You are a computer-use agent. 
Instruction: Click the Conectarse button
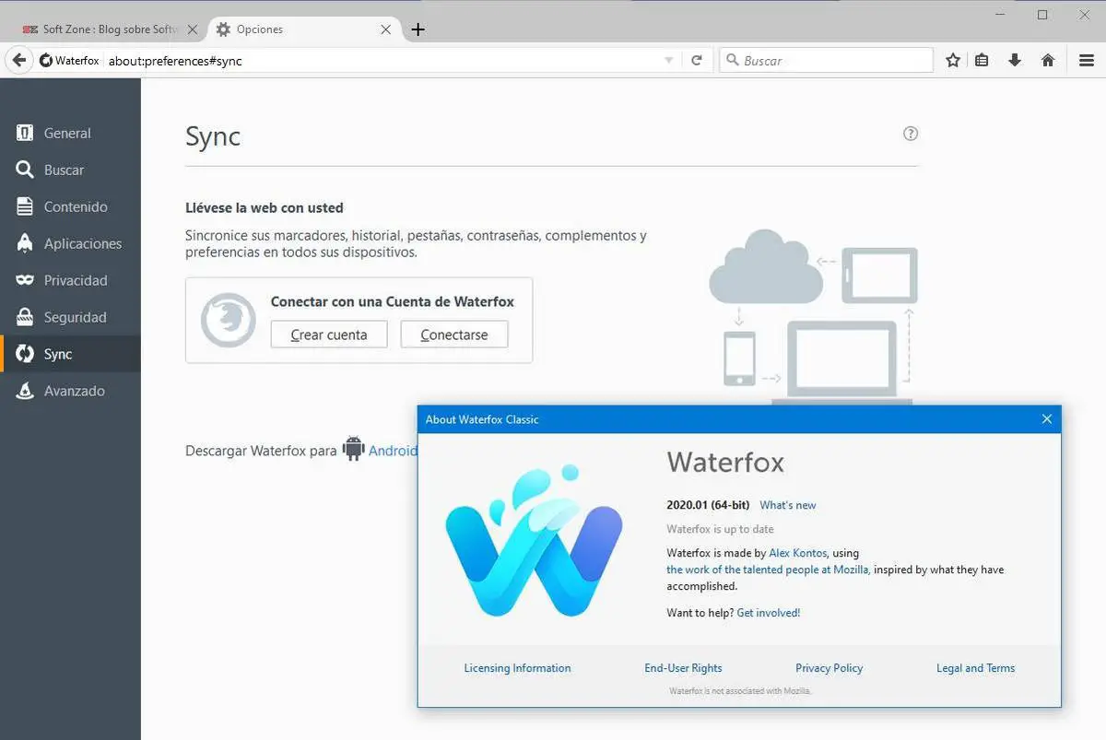(454, 335)
